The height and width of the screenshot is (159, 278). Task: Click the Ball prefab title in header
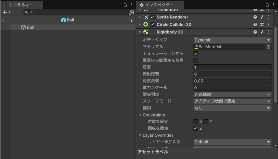tap(71, 20)
